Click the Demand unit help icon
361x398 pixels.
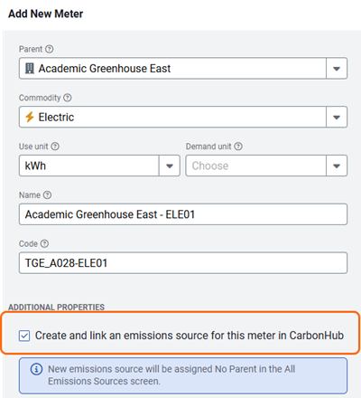238,147
